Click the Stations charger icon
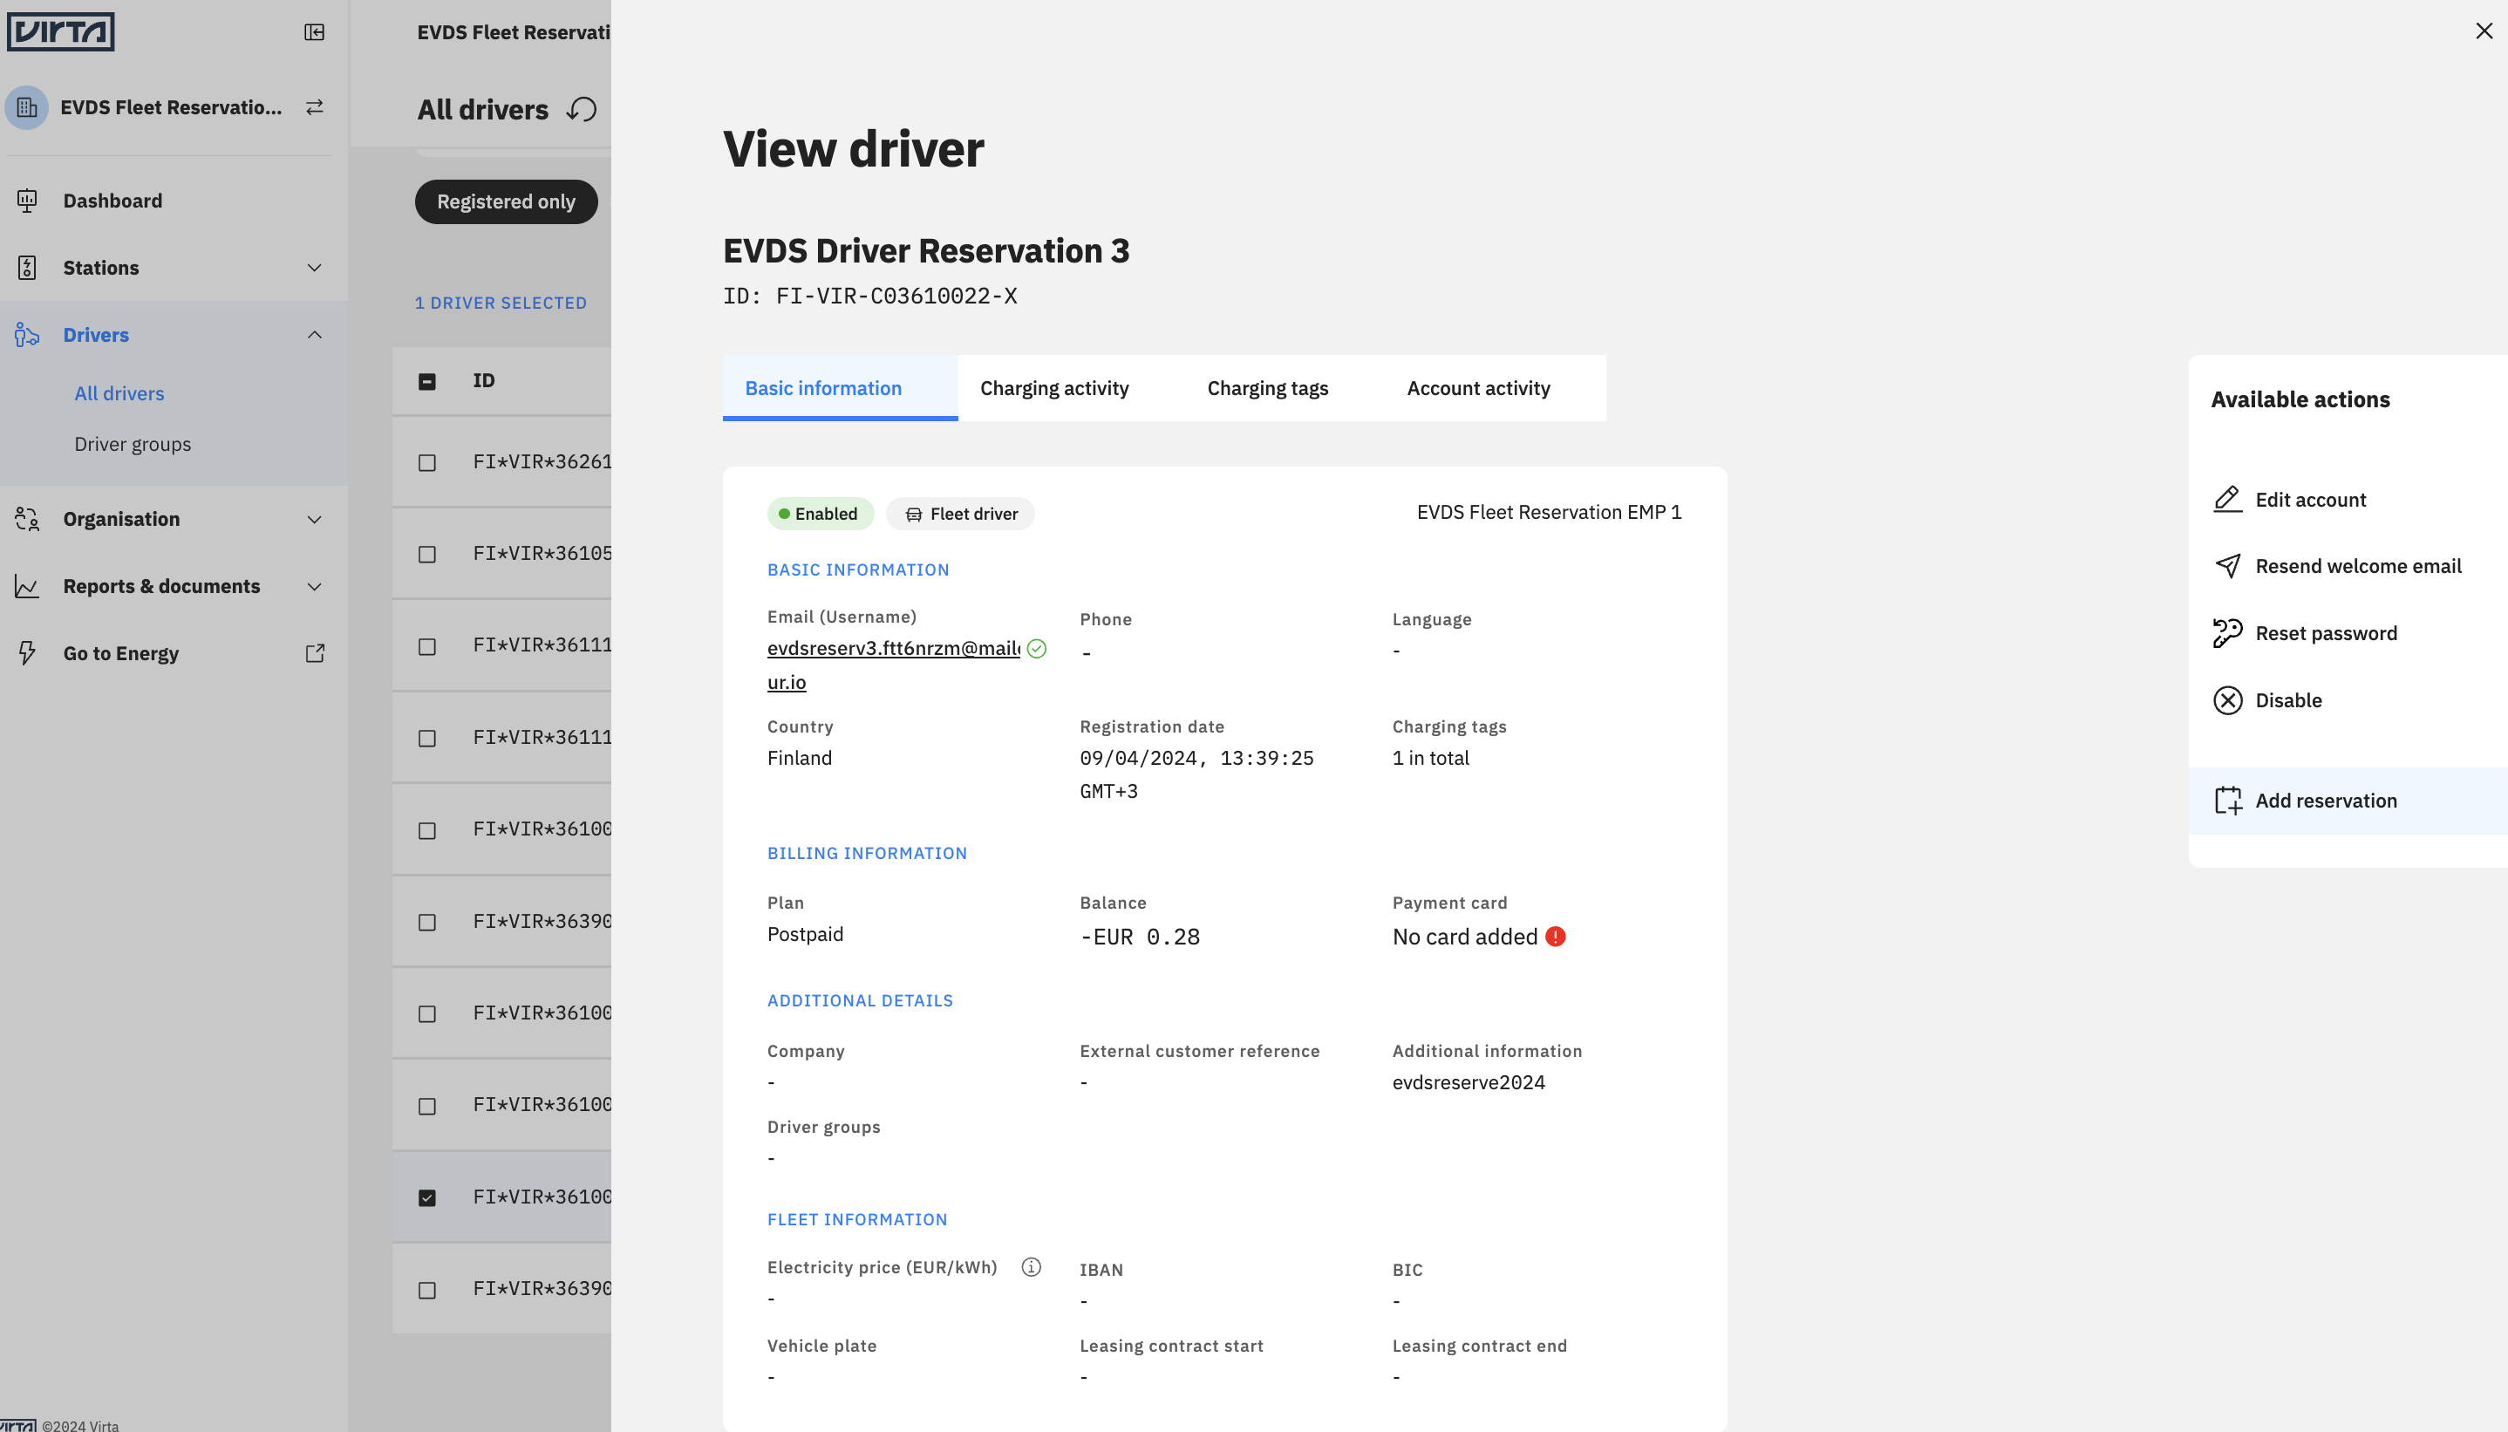 click(26, 268)
